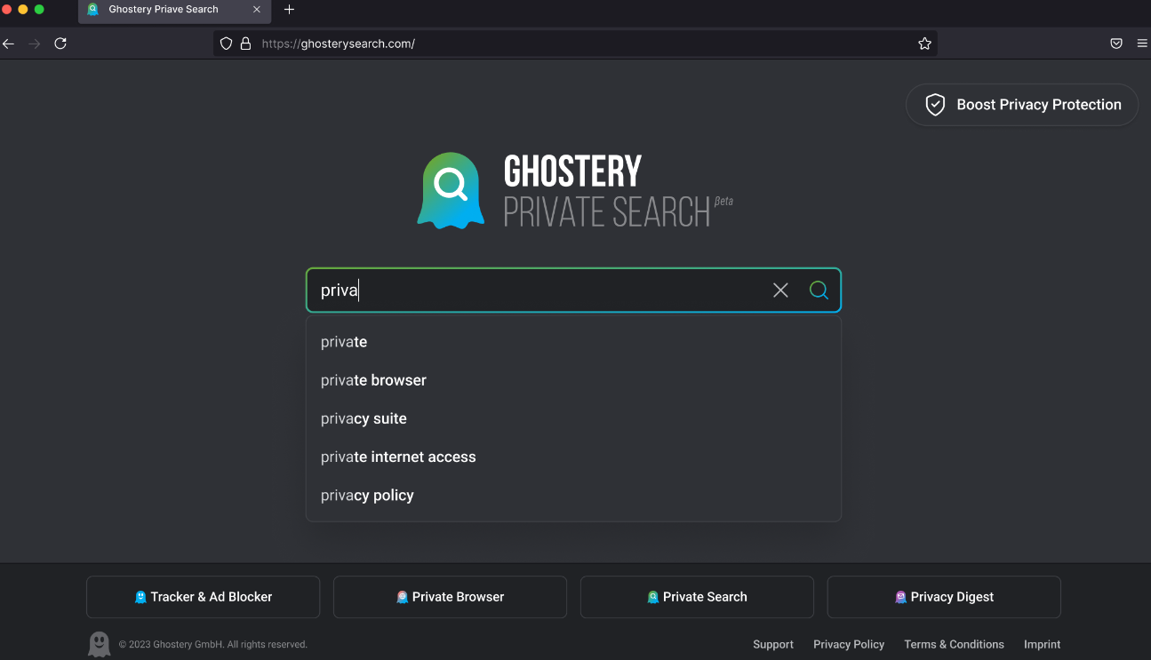1151x660 pixels.
Task: Go back to the previous page
Action: point(9,44)
